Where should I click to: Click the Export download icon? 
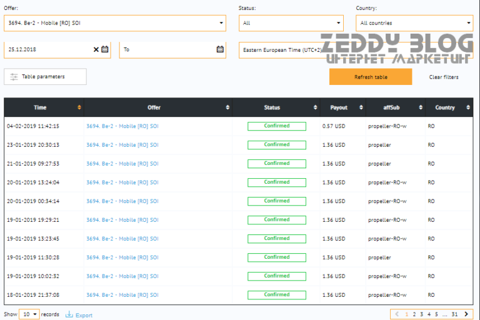tap(69, 314)
